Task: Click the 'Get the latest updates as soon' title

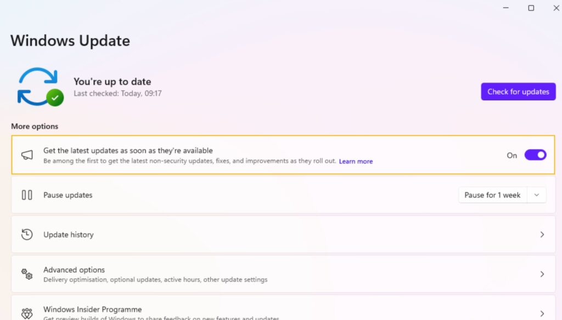Action: click(128, 151)
